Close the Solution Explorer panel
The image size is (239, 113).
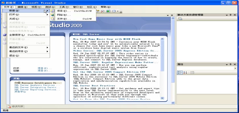(235, 15)
